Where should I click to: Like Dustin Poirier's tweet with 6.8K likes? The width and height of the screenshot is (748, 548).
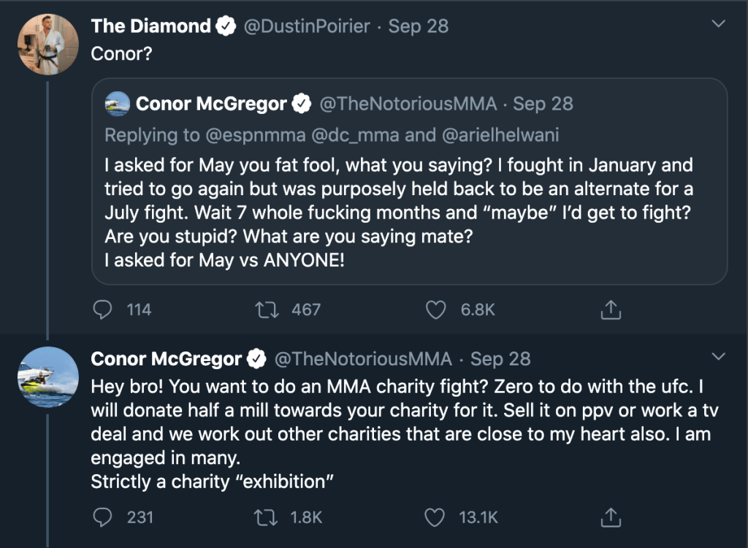coord(436,310)
